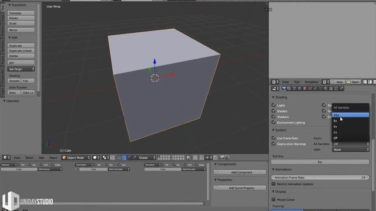
Task: Click the Add Game Property button
Action: tap(240, 188)
